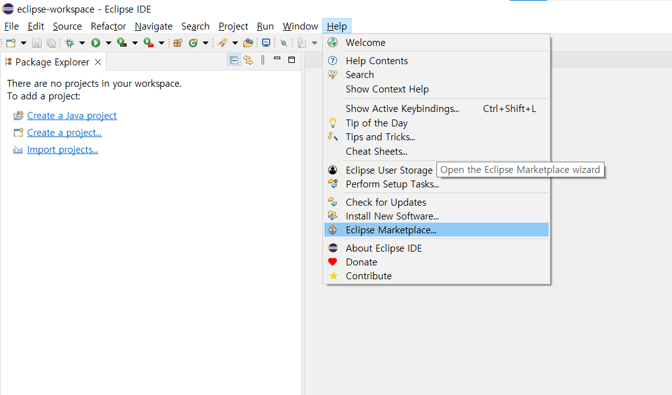Click the Save toolbar icon
Viewport: 672px width, 395px height.
click(x=37, y=43)
